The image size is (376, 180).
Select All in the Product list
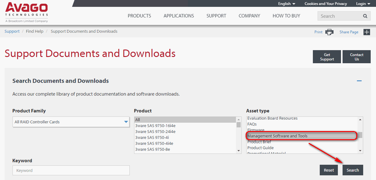click(185, 120)
